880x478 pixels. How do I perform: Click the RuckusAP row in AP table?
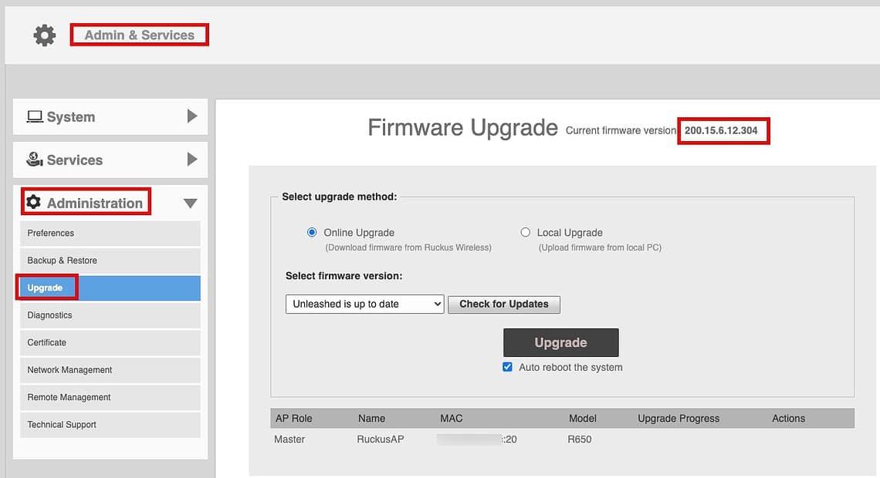(x=381, y=439)
